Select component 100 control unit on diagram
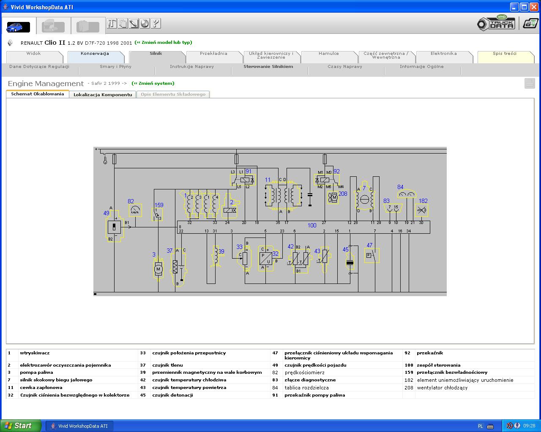 pos(312,226)
